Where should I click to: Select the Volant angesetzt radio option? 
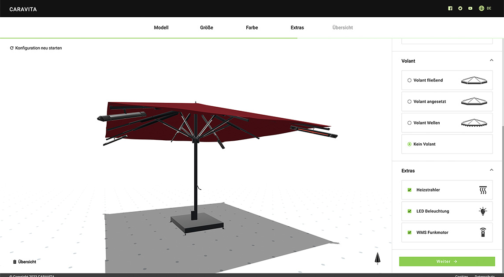click(x=410, y=101)
